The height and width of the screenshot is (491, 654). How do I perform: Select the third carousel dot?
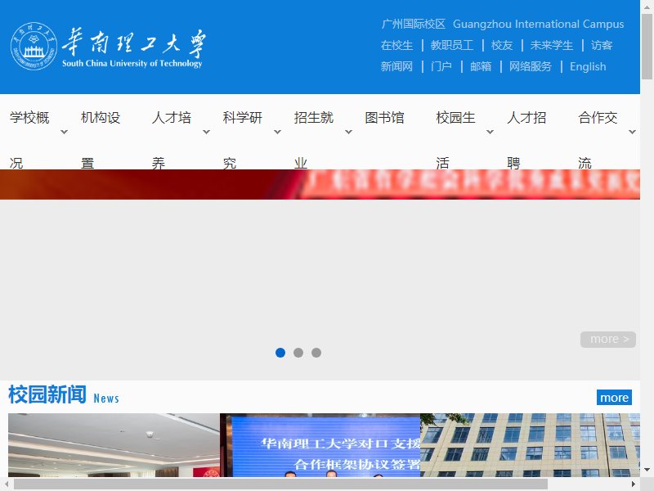point(316,353)
